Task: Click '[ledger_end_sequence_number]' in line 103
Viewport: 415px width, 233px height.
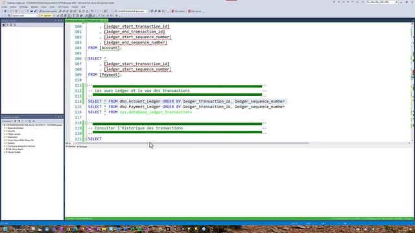Action: (136, 43)
